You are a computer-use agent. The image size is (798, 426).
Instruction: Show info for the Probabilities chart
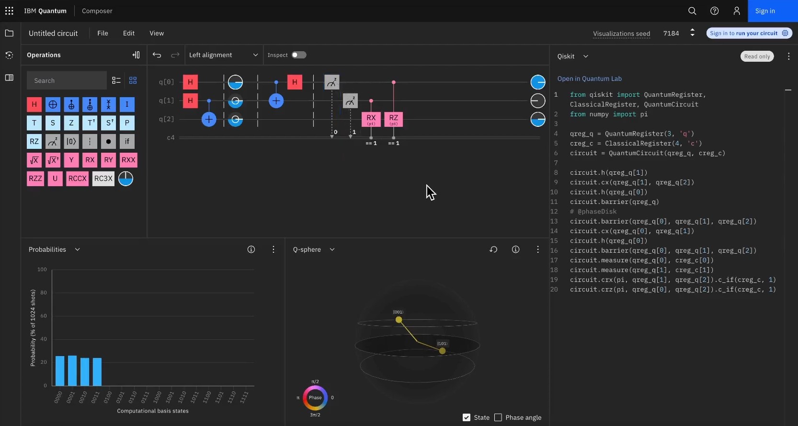(251, 249)
